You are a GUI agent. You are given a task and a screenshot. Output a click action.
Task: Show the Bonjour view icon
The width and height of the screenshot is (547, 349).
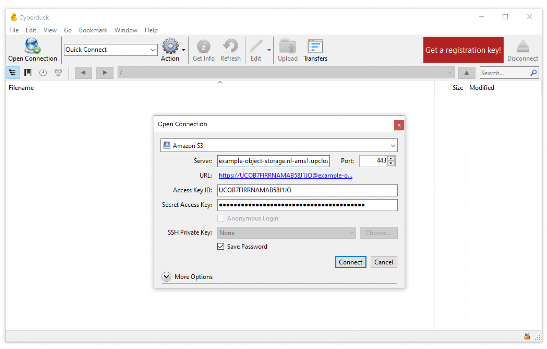tap(58, 73)
